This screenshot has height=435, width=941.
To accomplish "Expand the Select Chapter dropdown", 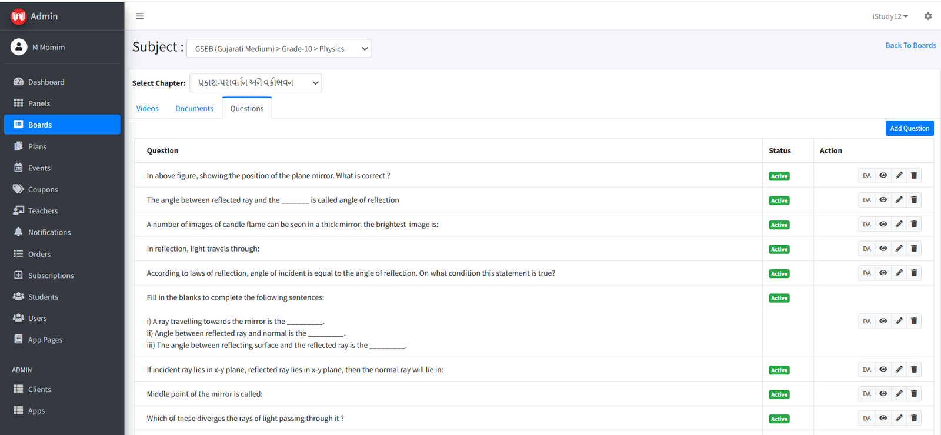I will [256, 83].
